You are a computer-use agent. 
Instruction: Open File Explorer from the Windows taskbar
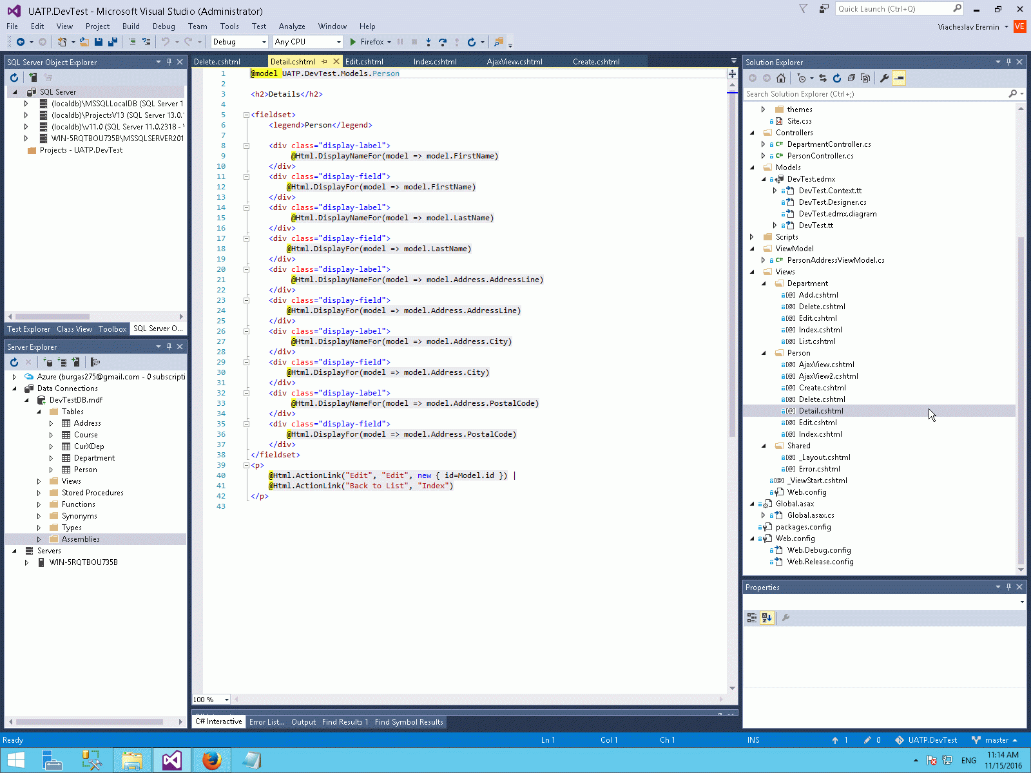click(132, 760)
